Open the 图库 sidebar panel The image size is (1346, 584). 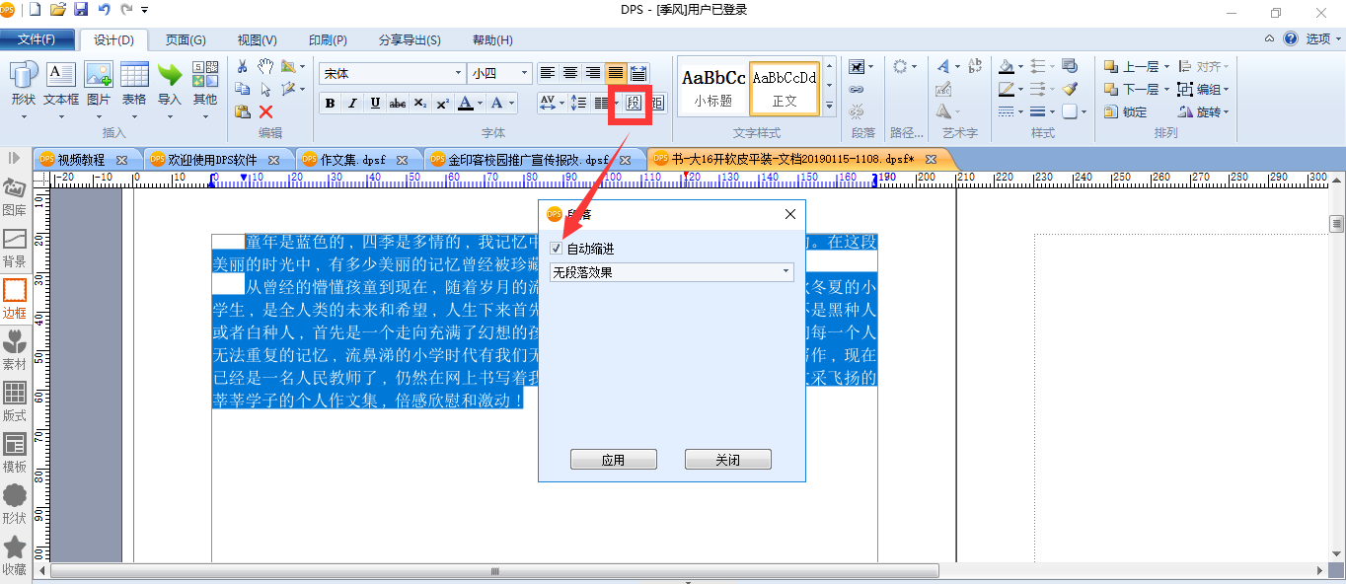point(15,197)
